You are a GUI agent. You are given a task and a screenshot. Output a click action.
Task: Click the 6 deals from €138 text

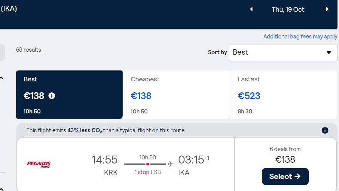[x=285, y=155]
